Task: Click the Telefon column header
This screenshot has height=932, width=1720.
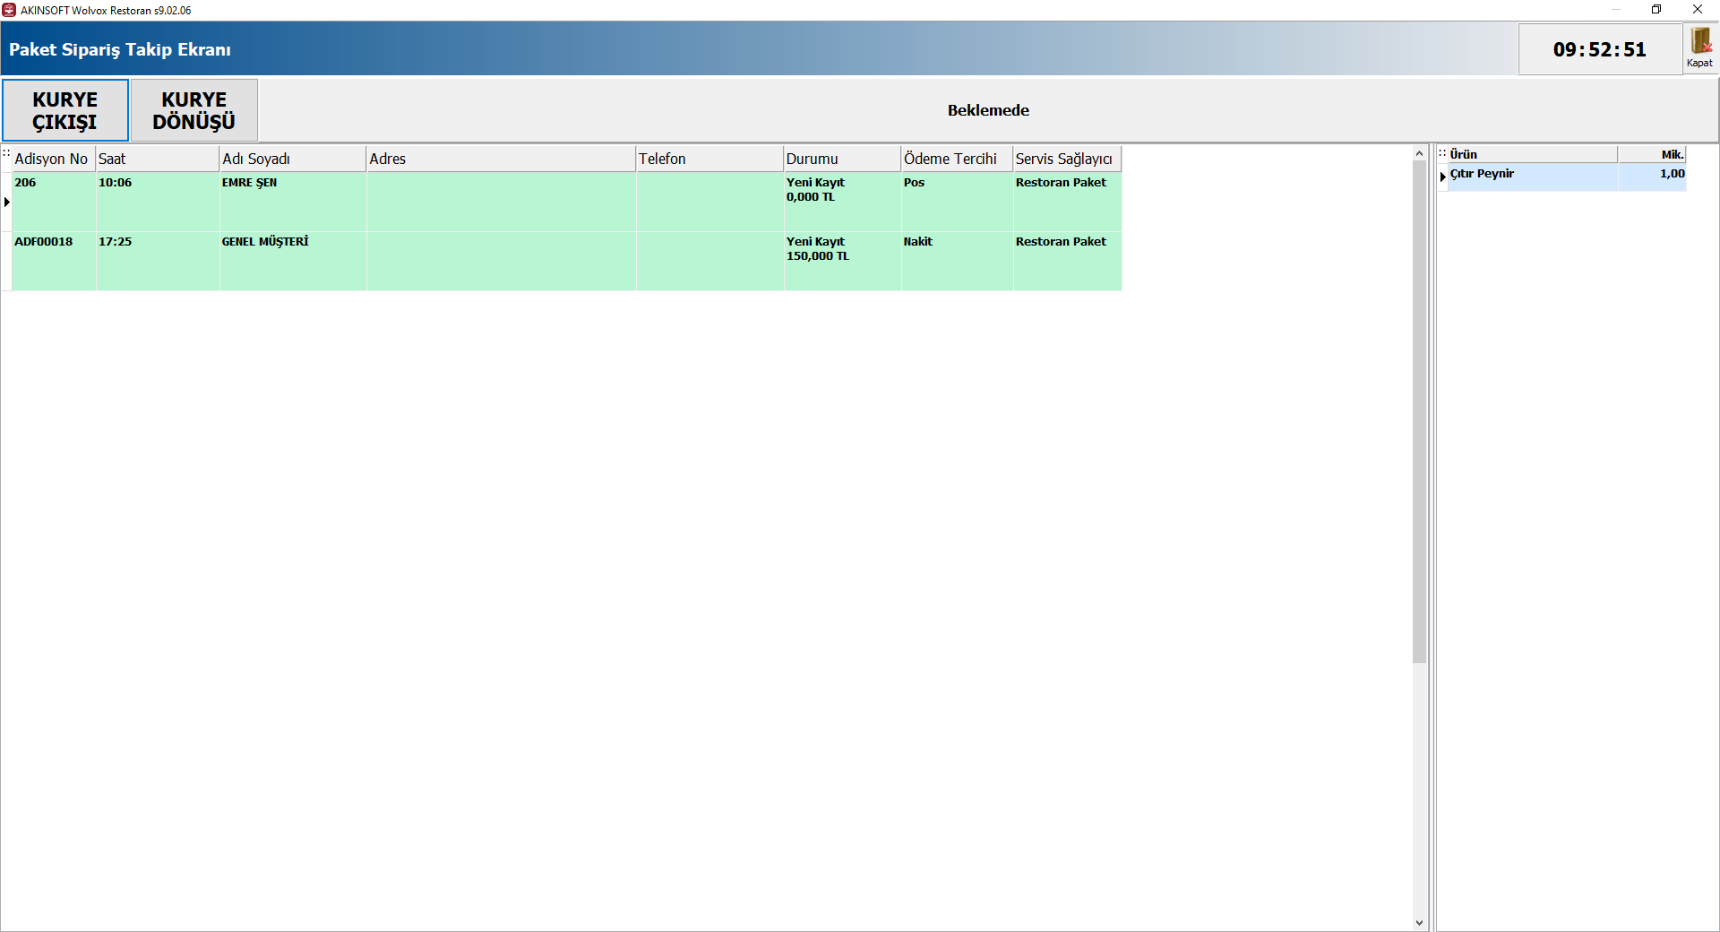Action: click(709, 159)
